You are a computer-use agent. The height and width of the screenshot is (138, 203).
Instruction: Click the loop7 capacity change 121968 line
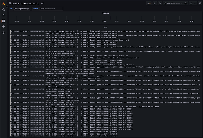pos(89,114)
